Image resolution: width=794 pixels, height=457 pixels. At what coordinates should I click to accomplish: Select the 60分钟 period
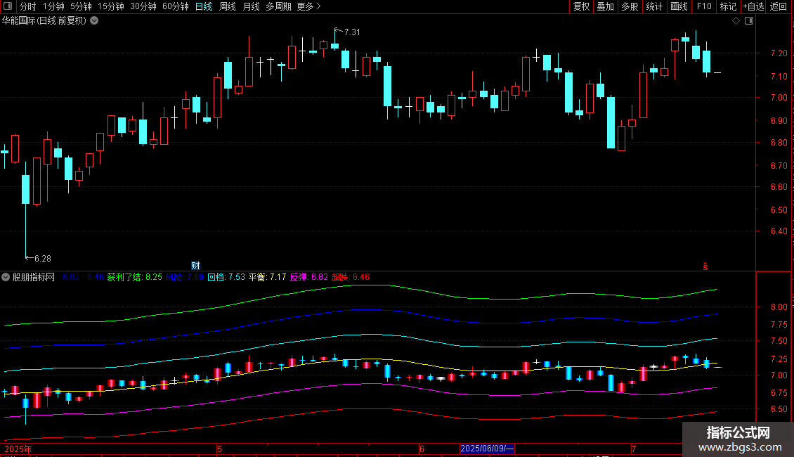(x=175, y=6)
